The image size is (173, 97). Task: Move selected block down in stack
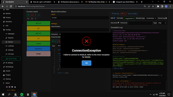click(x=39, y=15)
